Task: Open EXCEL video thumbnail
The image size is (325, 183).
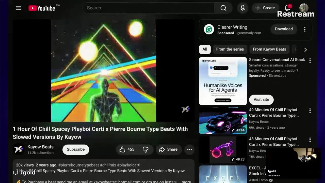Action: click(x=223, y=174)
